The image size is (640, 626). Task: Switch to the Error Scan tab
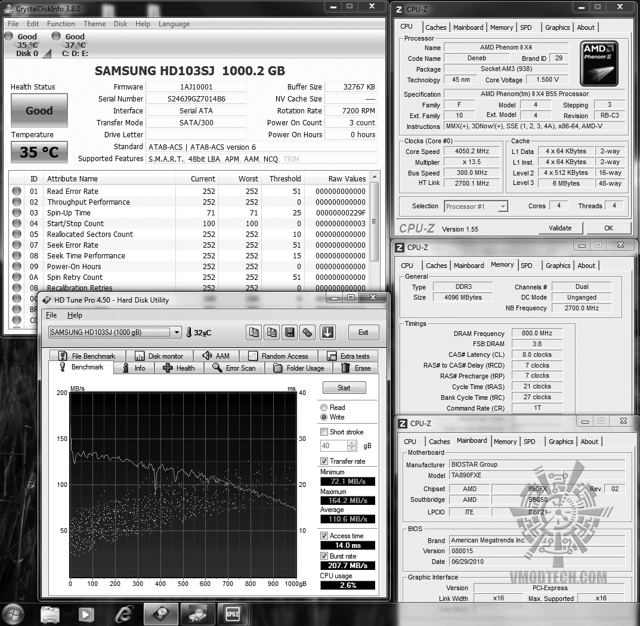(233, 368)
